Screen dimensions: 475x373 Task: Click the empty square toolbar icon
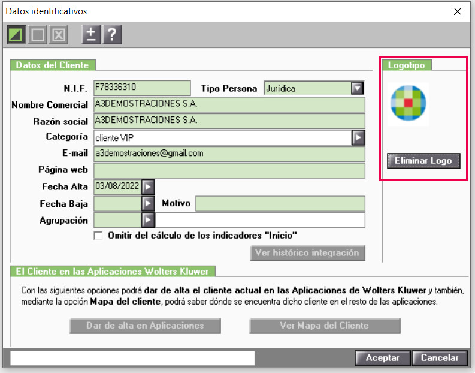pyautogui.click(x=37, y=35)
